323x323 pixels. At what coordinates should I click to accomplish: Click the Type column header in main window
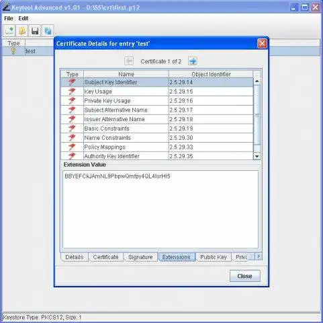13,43
